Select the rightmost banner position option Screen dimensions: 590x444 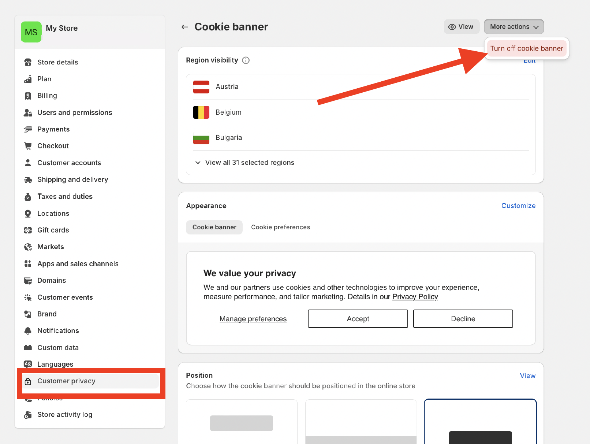click(x=480, y=425)
